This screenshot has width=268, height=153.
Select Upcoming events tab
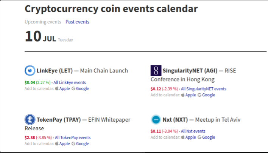(43, 22)
